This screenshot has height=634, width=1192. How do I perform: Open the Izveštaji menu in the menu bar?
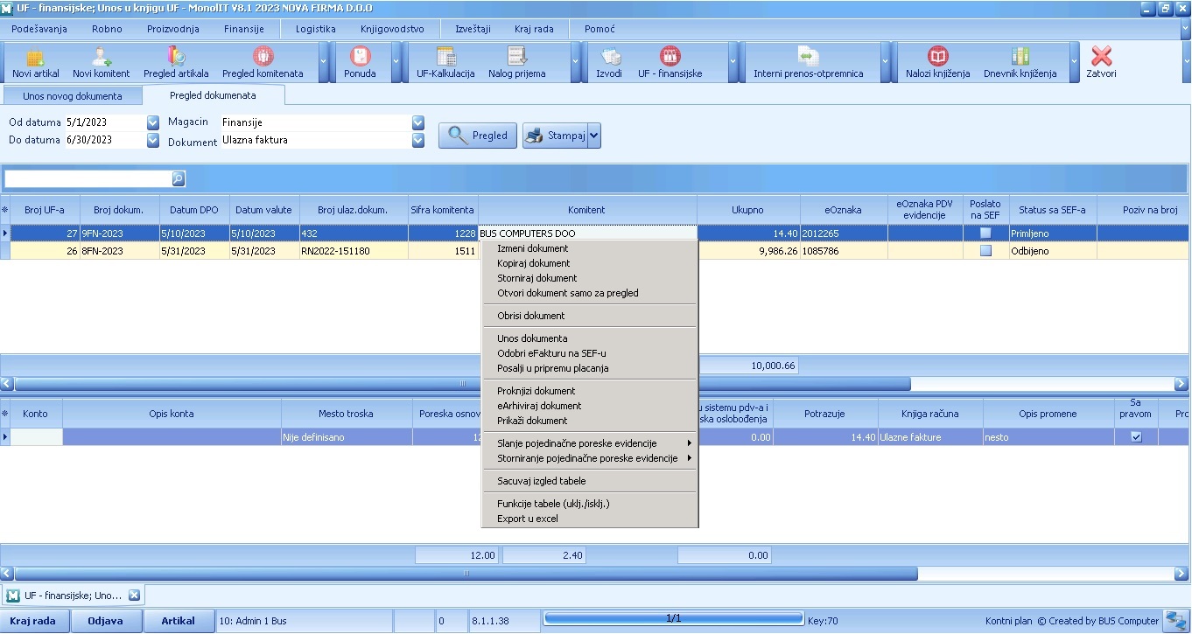(x=473, y=29)
